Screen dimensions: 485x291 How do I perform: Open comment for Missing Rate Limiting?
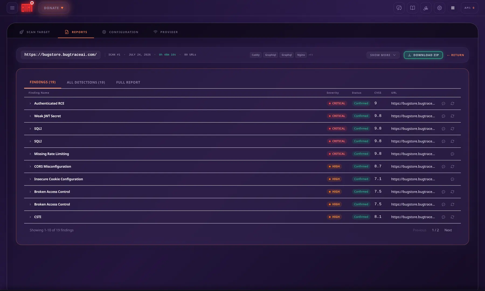point(452,154)
